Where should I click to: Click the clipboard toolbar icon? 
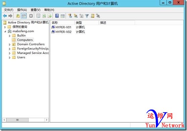[x=31, y=16]
